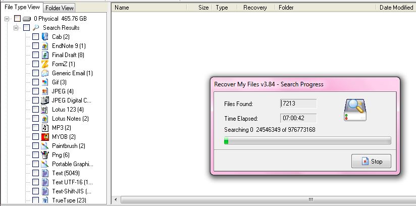The height and width of the screenshot is (206, 416).
Task: Check the Text (5049) checkbox
Action: [x=35, y=173]
